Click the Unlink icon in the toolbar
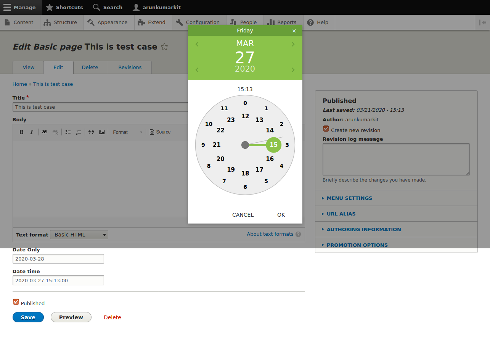This screenshot has width=490, height=354. [x=55, y=132]
